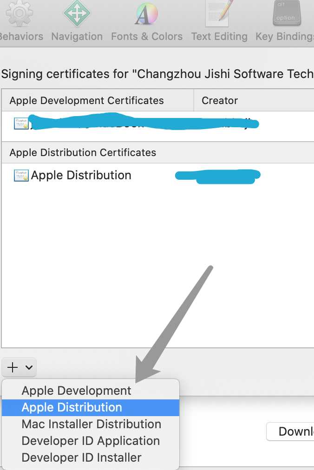Image resolution: width=314 pixels, height=470 pixels.
Task: Click the Apple Development Certificates column header
Action: coord(98,100)
